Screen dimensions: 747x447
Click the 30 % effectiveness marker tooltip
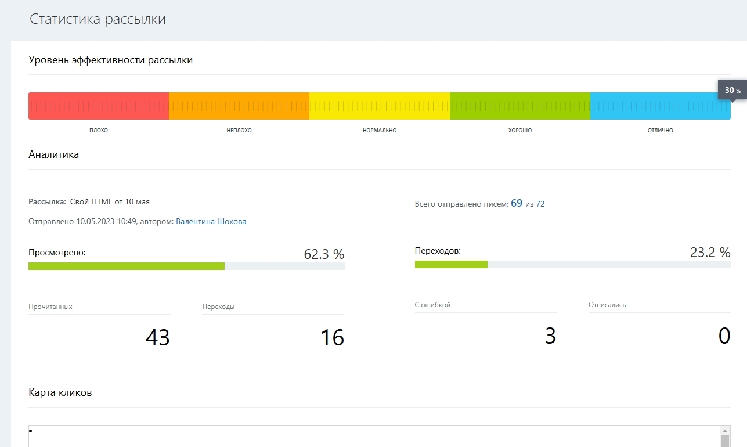pos(732,90)
